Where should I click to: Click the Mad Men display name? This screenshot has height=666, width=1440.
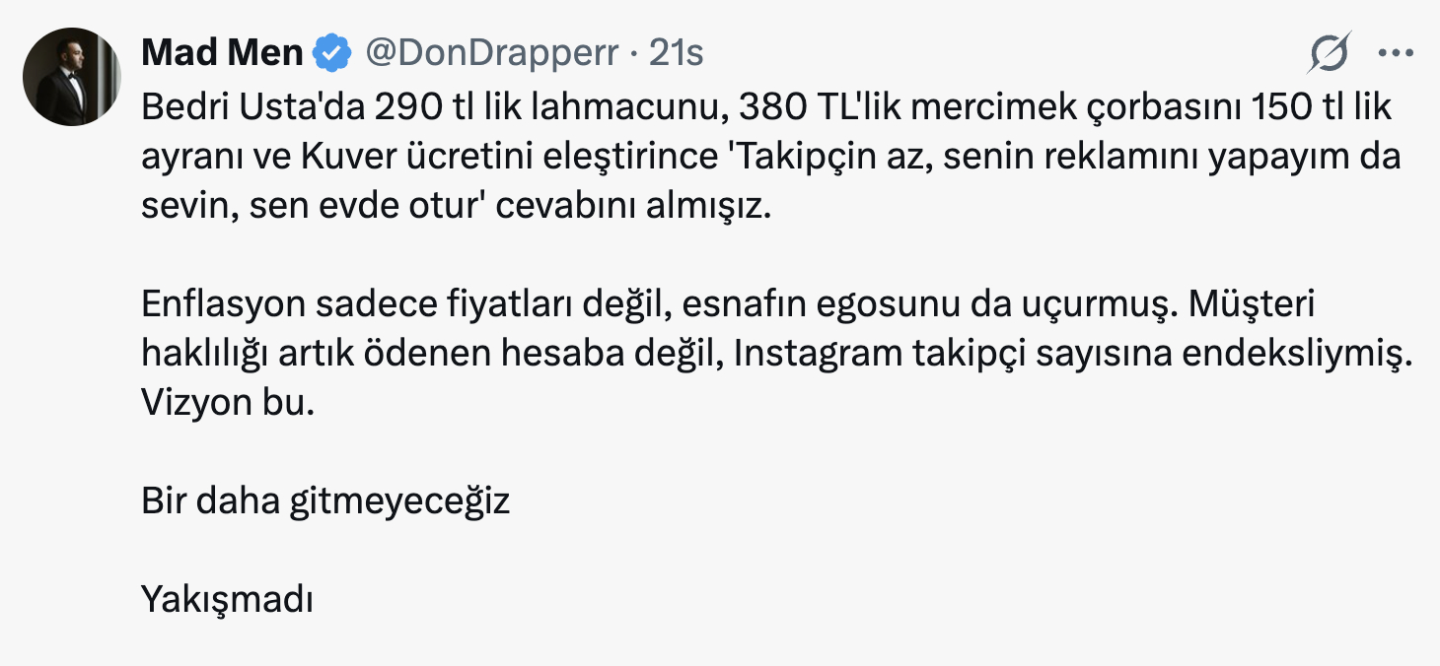pyautogui.click(x=221, y=54)
